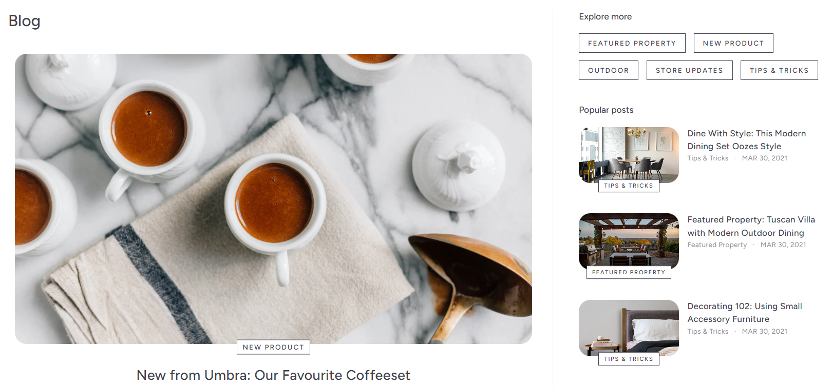Screen dimensions: 832x387
Task: Open 'Dine With Style' post title
Action: [747, 139]
